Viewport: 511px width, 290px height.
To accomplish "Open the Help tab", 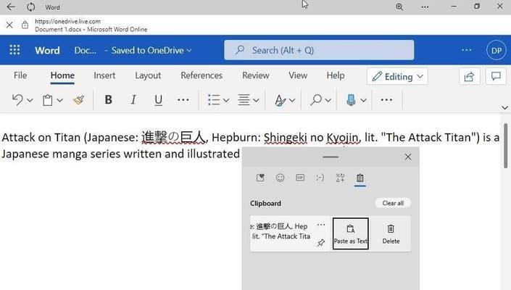I will pyautogui.click(x=336, y=75).
